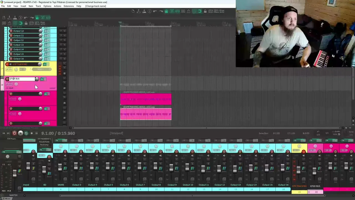Click GTR TRACKING envelope trim button in track panel
The height and width of the screenshot is (200, 355).
click(x=9, y=69)
